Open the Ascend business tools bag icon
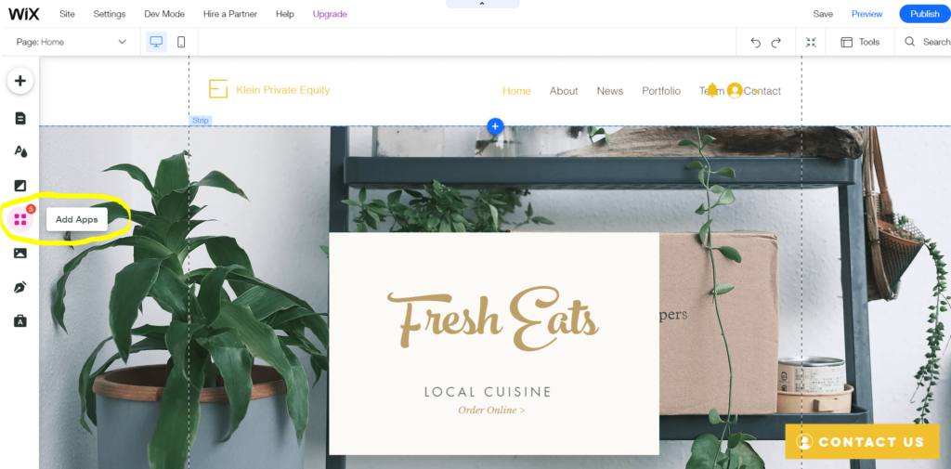Screen dimensions: 951x469 (20, 321)
